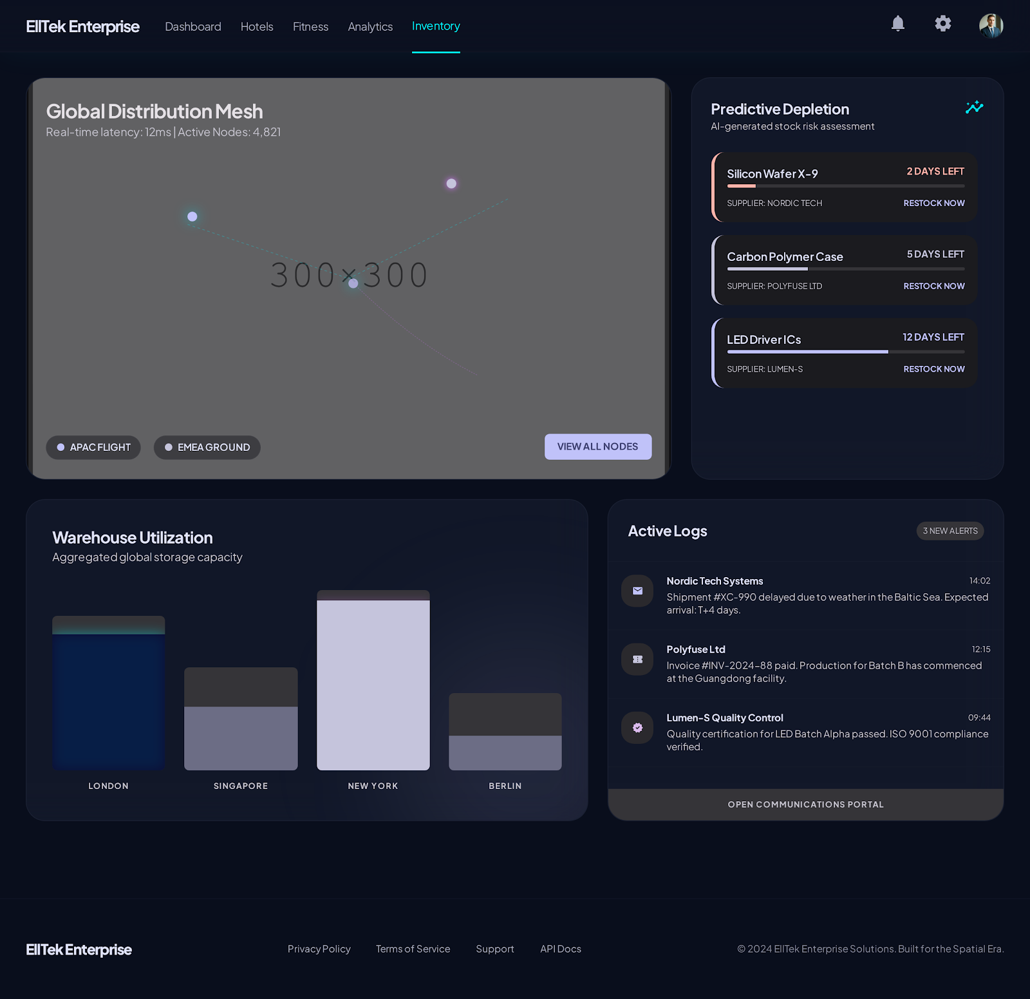Open the Communications Portal
The image size is (1030, 999).
(x=805, y=804)
